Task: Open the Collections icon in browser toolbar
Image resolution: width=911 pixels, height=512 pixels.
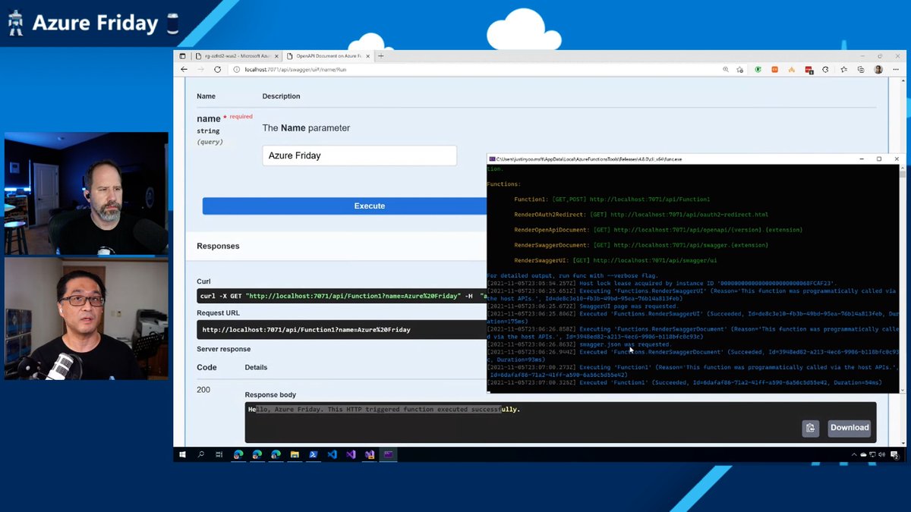Action: pyautogui.click(x=861, y=69)
